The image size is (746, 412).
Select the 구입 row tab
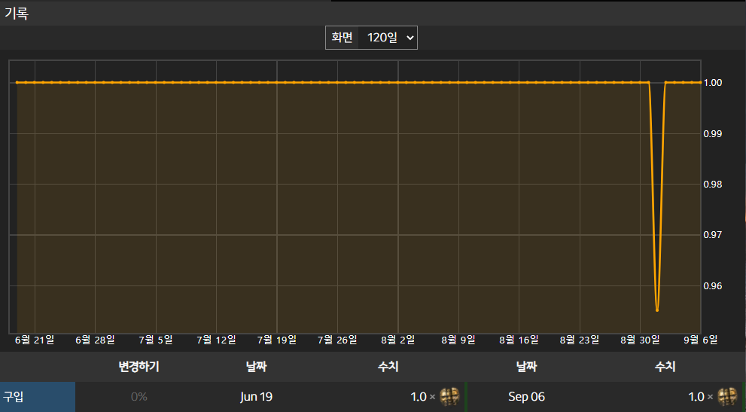click(x=38, y=397)
